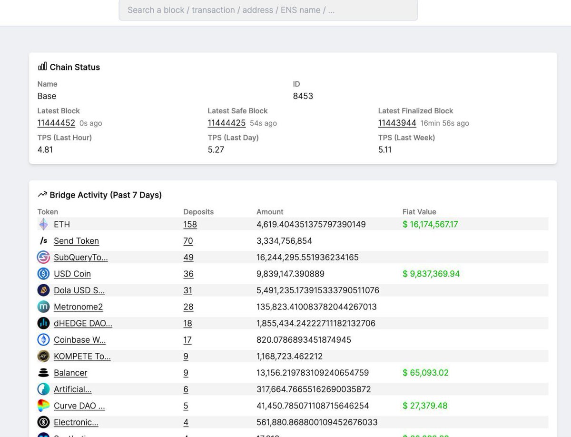Open the dHEDGE DAO... token link
The image size is (571, 437).
click(83, 323)
